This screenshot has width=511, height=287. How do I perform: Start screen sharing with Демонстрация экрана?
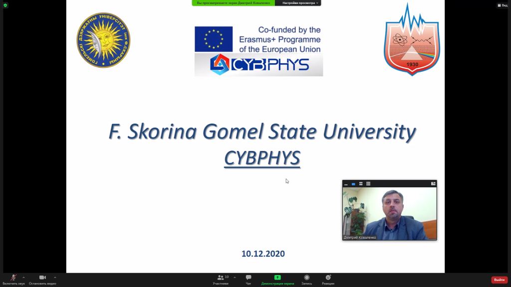pos(277,280)
